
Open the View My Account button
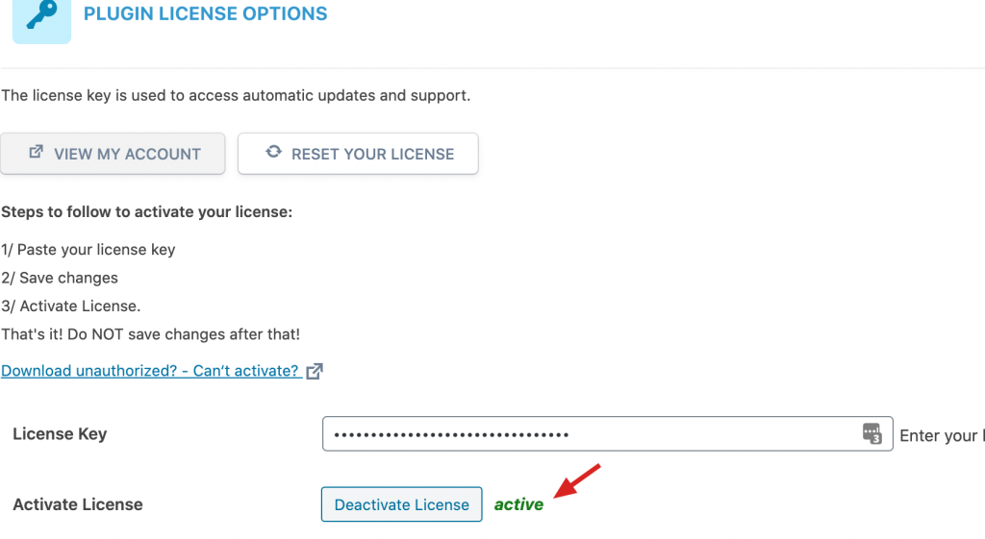[113, 154]
